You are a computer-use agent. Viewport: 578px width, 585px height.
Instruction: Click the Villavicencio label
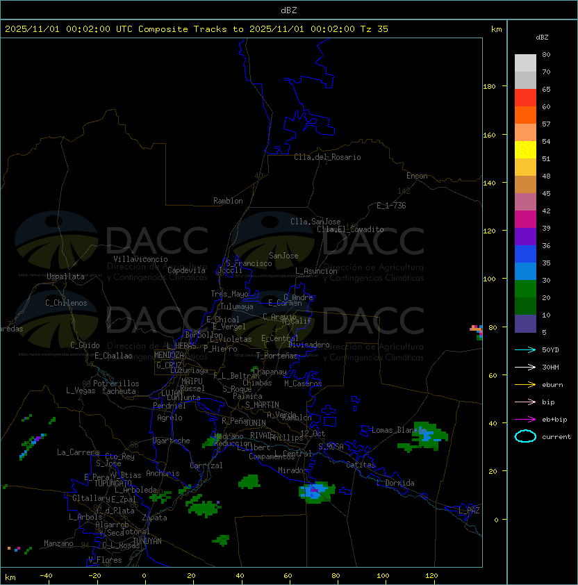click(140, 259)
